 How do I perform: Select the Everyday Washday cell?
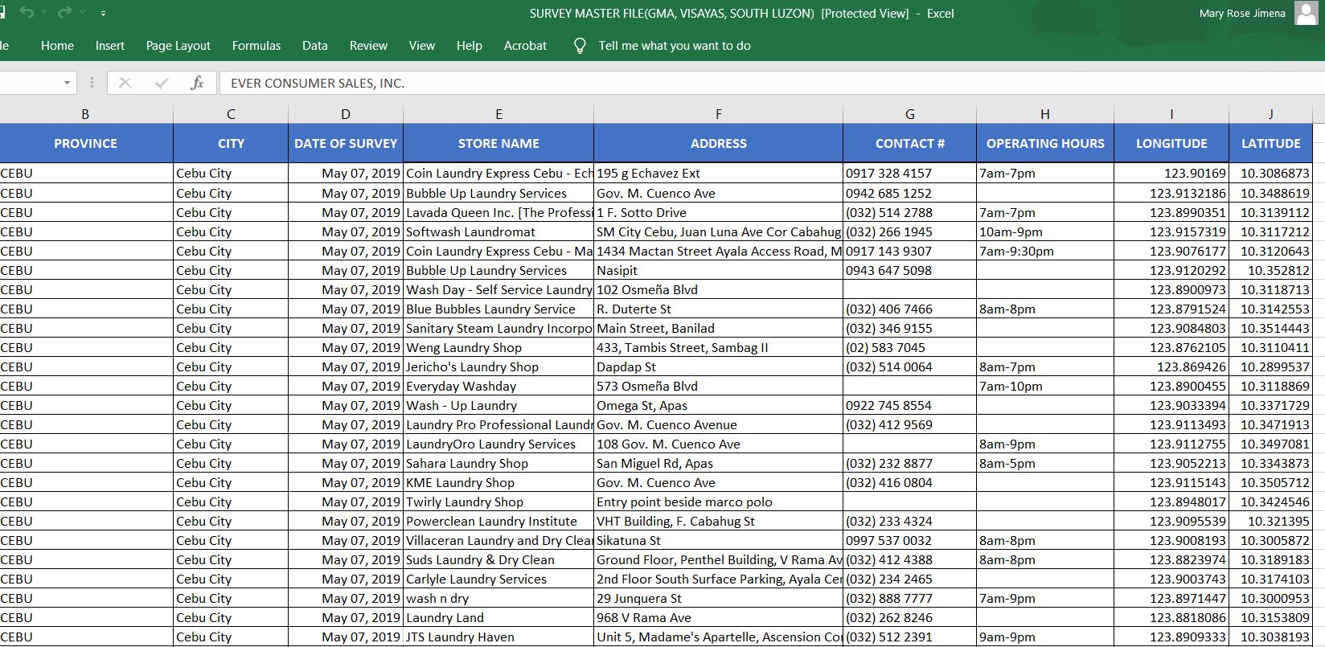tap(498, 386)
